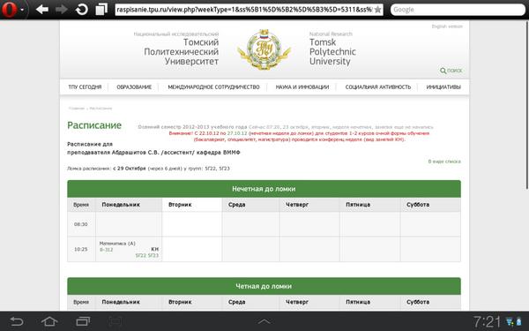Viewport: 529px width, 331px height.
Task: Click the 08:30 time cell
Action: point(80,224)
